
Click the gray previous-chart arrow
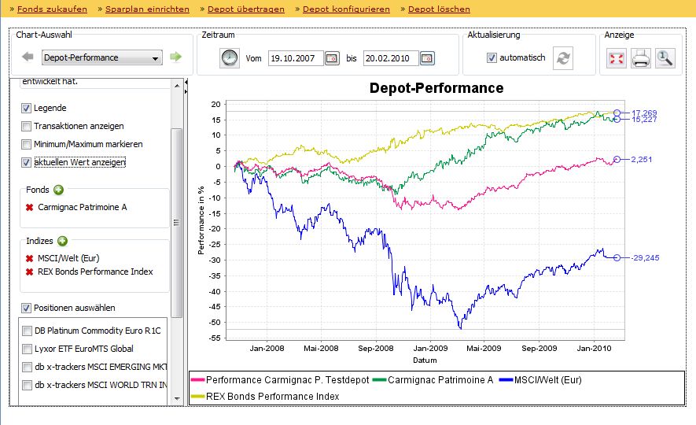(x=28, y=57)
